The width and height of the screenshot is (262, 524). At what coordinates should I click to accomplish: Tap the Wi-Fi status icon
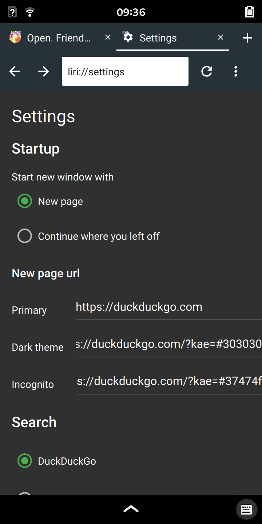pyautogui.click(x=30, y=12)
